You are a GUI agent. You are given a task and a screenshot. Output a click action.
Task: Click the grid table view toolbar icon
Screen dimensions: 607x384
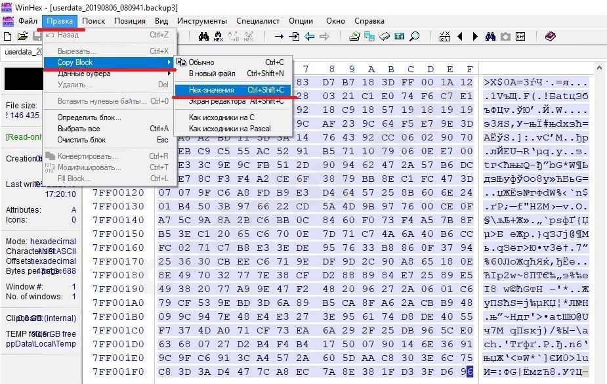click(520, 36)
